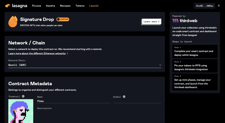
Task: Click the 'ERC721A NFTs that other people can claim' text
Action: click(x=41, y=25)
